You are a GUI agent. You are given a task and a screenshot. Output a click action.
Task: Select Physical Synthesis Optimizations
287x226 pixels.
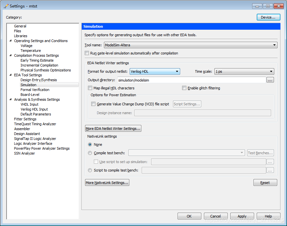coord(46,70)
